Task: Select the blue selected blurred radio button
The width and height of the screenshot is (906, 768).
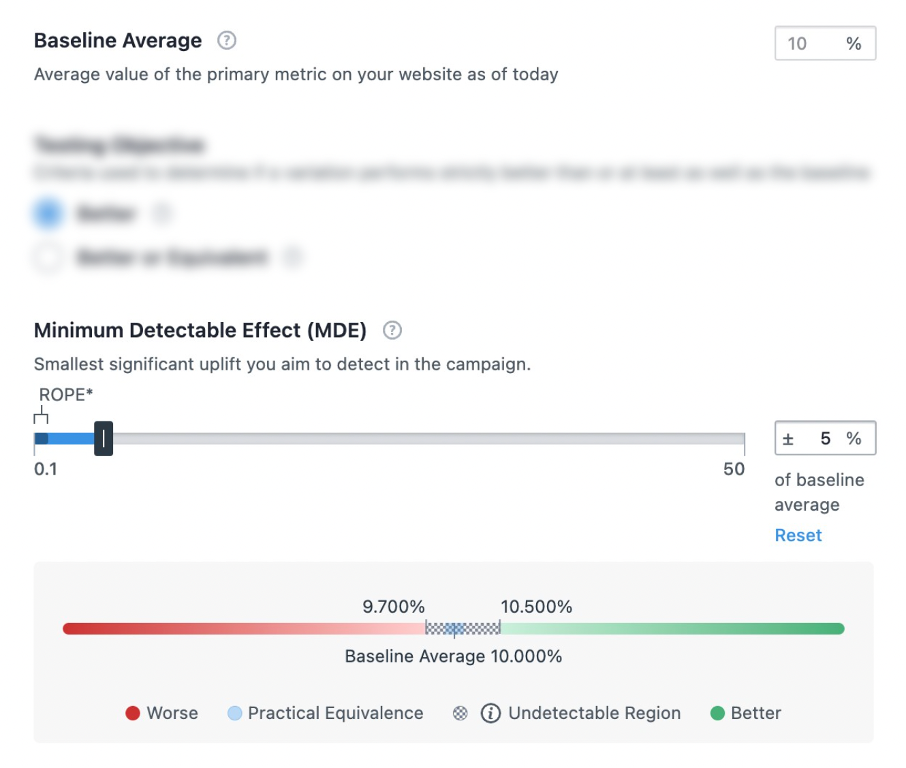Action: [48, 214]
